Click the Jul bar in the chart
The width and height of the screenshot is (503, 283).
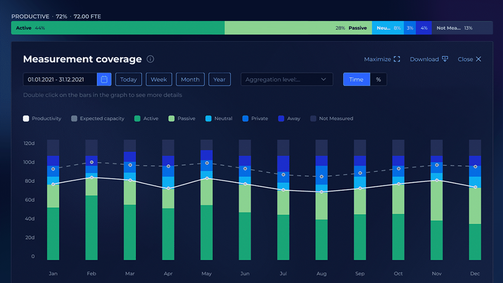283,200
